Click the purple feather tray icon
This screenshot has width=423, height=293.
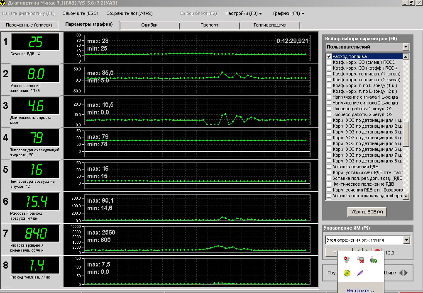[x=360, y=273]
